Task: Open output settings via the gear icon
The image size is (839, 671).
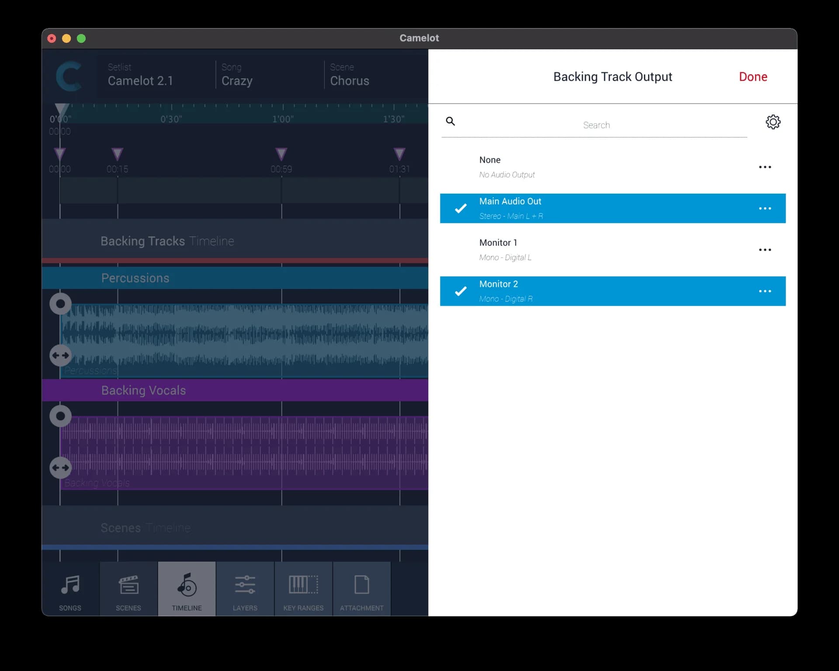Action: pyautogui.click(x=773, y=122)
